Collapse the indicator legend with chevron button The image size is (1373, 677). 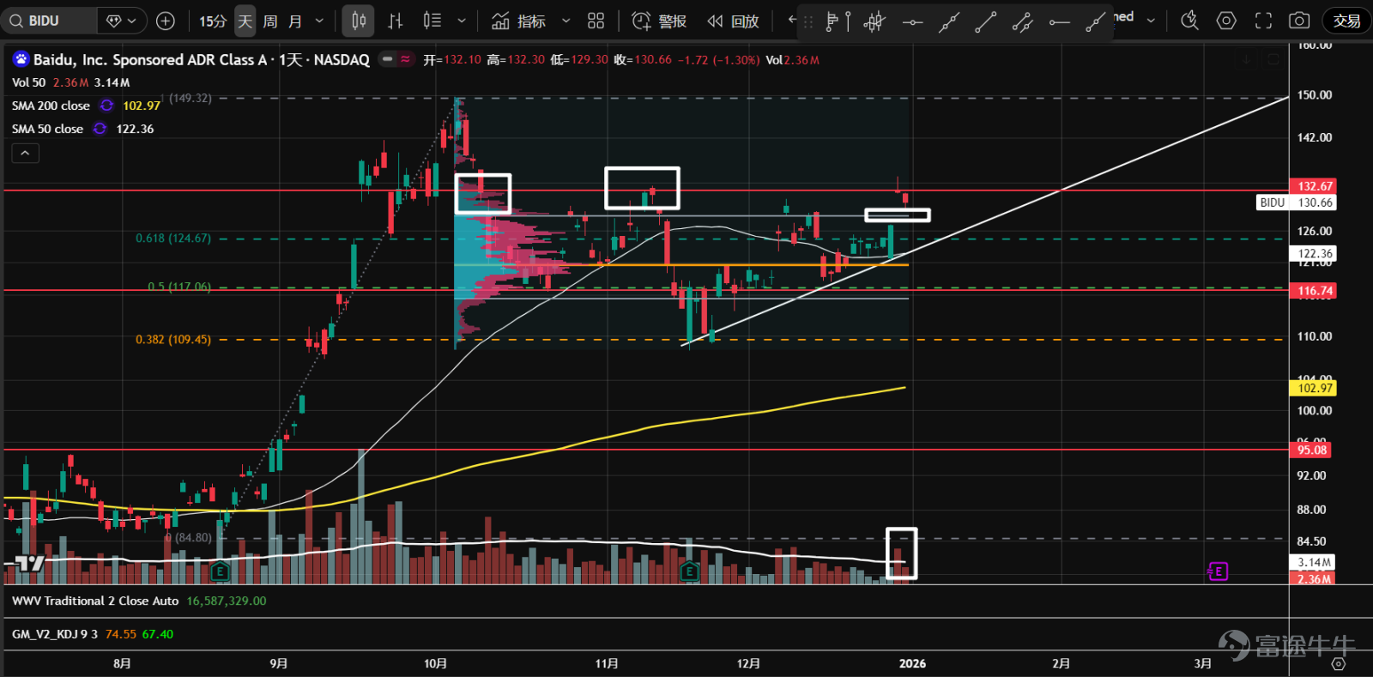tap(25, 153)
